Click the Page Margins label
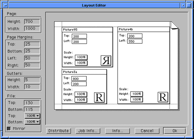 20,37
